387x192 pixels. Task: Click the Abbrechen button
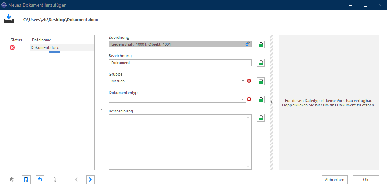coord(335,180)
